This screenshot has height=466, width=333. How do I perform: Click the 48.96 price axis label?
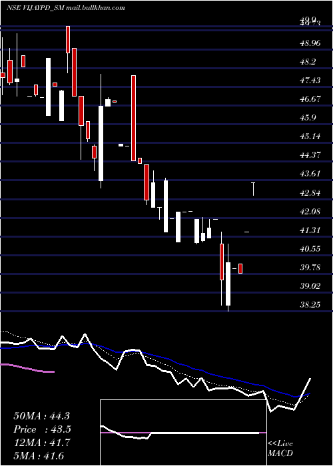point(310,43)
